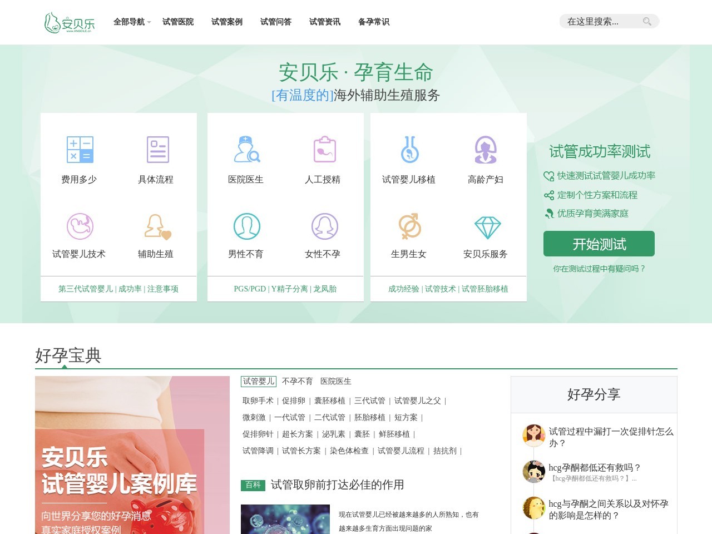
Task: Open the 成功经验 link
Action: coord(404,289)
